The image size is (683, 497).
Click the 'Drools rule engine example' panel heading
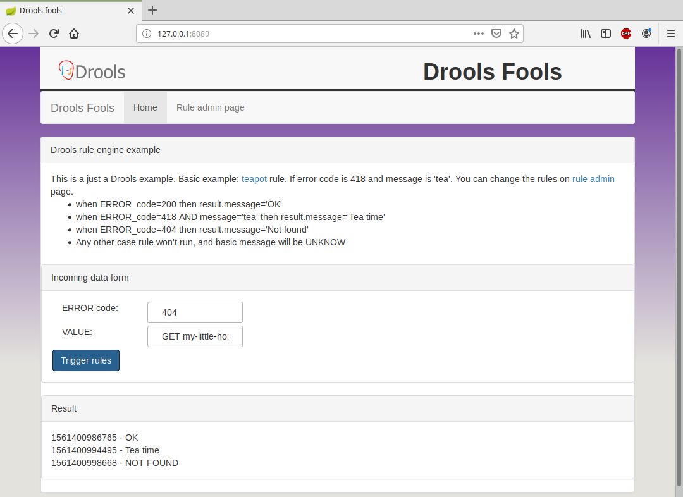338,150
